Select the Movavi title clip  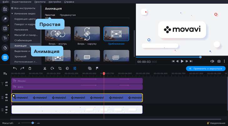(77, 81)
